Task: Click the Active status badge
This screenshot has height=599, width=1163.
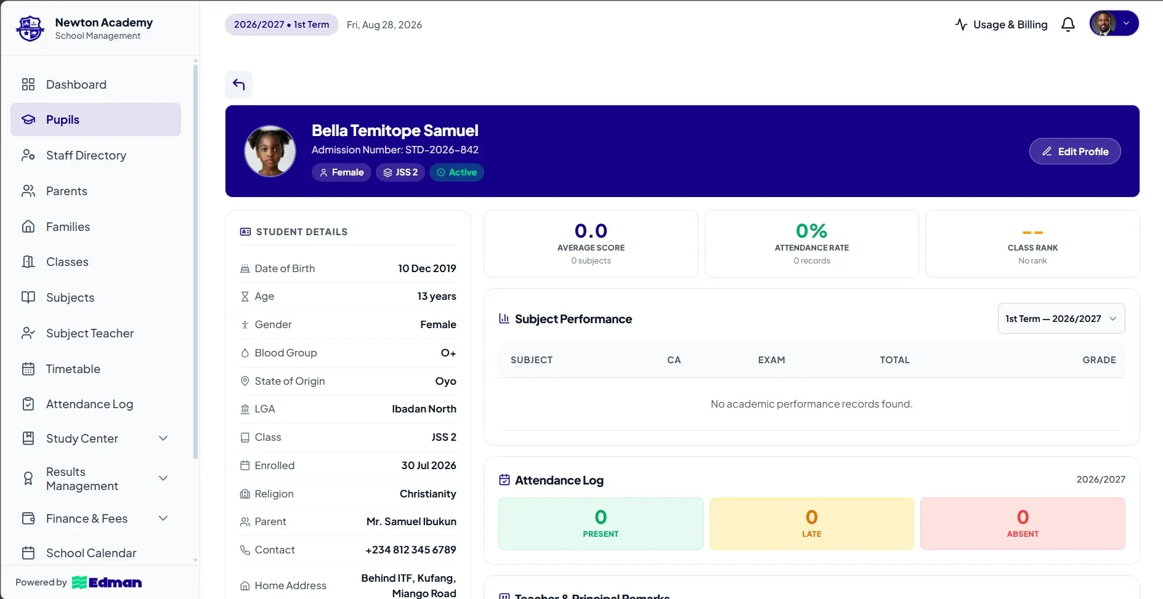Action: click(x=456, y=172)
